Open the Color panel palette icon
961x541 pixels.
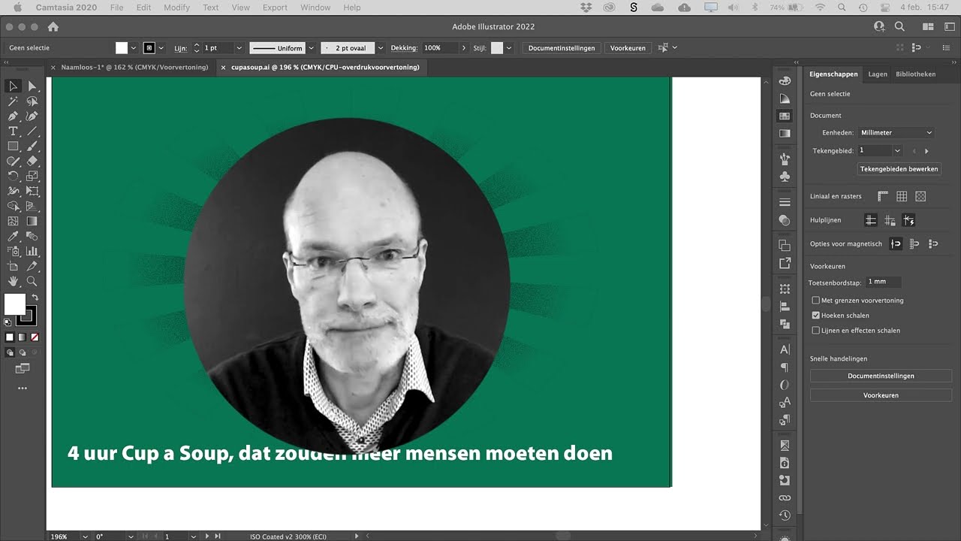[785, 80]
